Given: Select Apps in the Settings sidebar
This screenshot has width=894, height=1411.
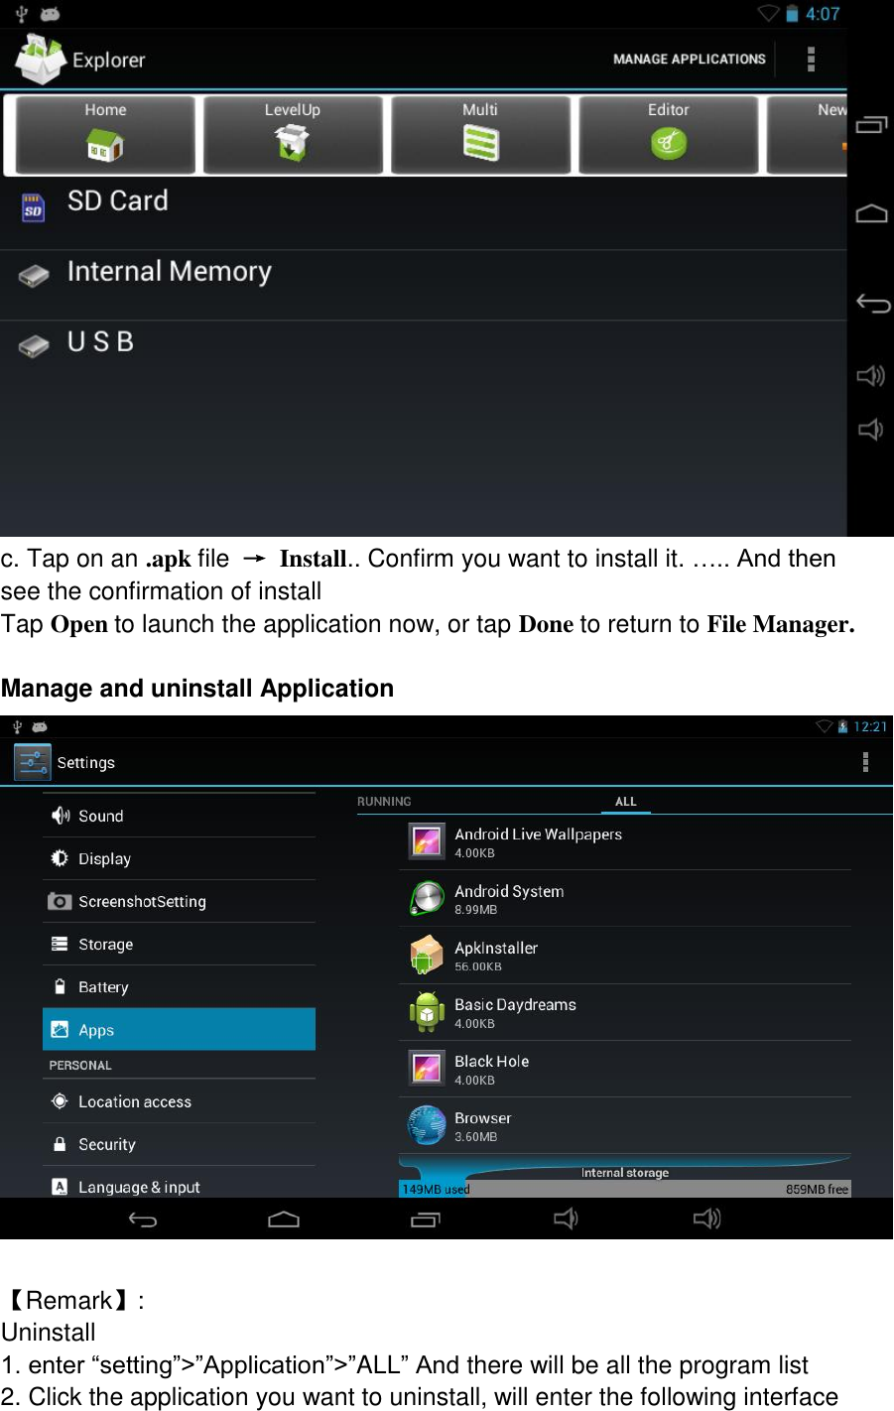Looking at the screenshot, I should [x=179, y=1029].
